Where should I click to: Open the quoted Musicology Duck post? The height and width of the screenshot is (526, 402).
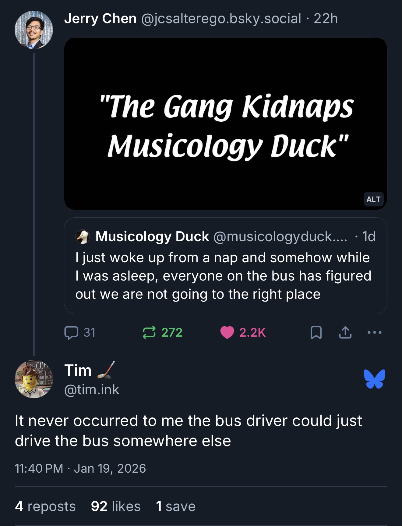[x=225, y=276]
